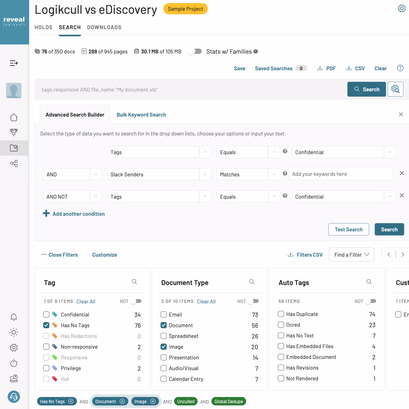Toggle NOT switch in Tag filter
The image size is (409, 409).
click(136, 301)
